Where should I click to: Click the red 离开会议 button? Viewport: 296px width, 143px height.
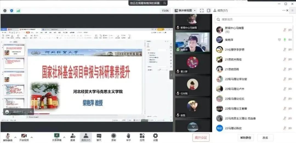[x=201, y=138]
